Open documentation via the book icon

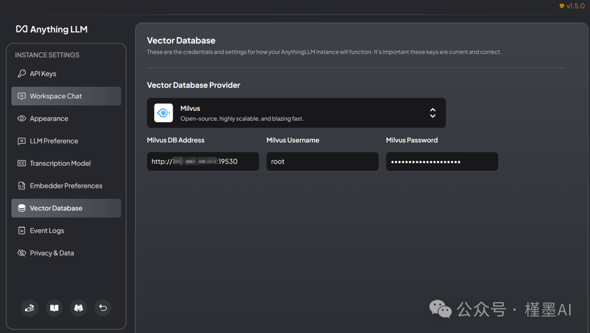(x=54, y=308)
